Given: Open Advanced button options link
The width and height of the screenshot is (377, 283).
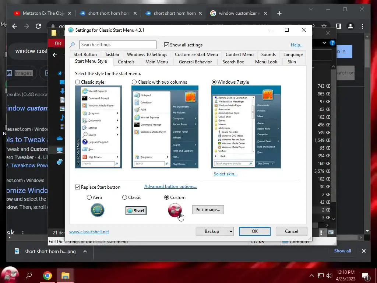Looking at the screenshot, I should coord(171,186).
